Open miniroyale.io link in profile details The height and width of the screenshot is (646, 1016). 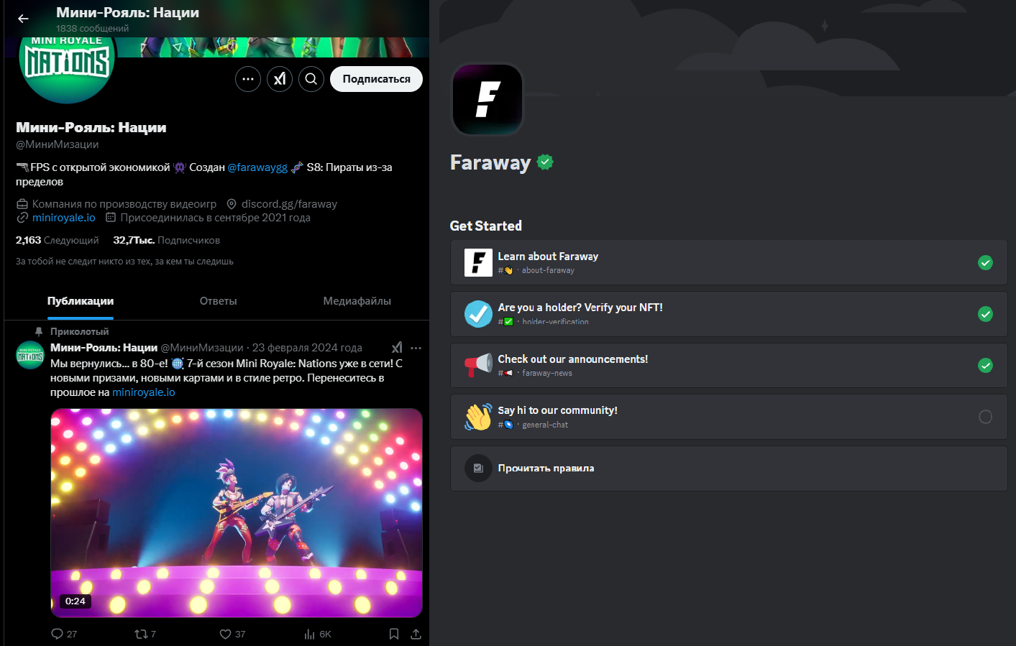[x=63, y=218]
